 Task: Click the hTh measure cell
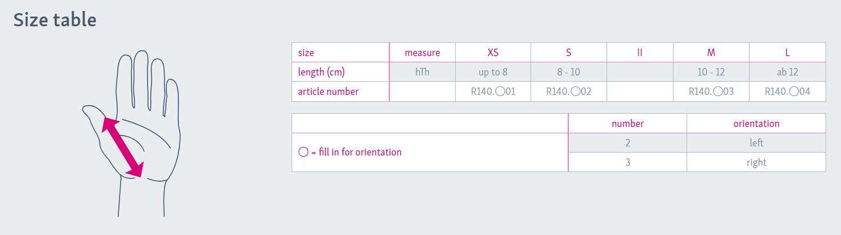[x=422, y=72]
